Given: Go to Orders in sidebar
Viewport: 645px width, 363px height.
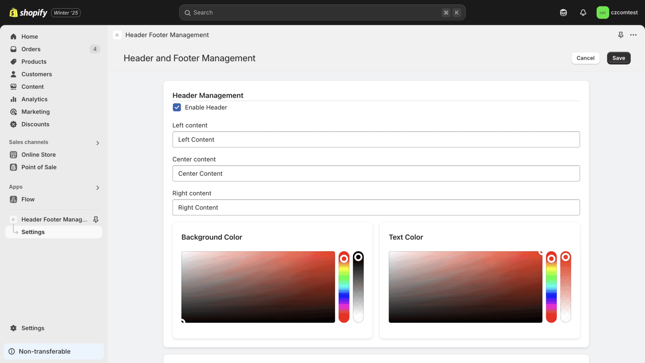Looking at the screenshot, I should pos(31,49).
